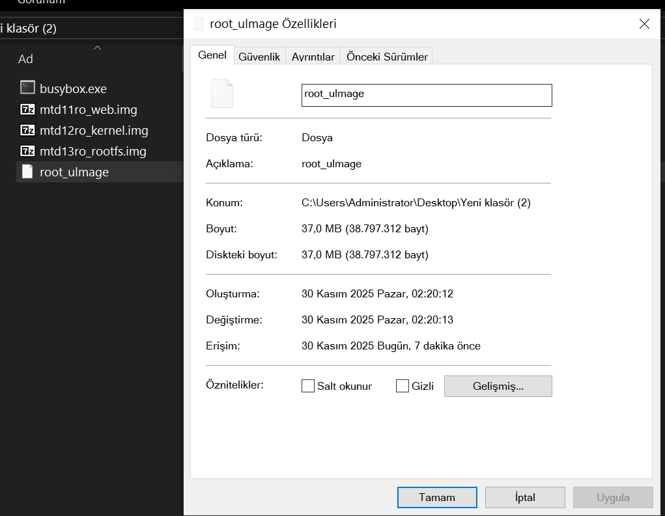The height and width of the screenshot is (516, 665).
Task: Switch to the Güvenlik tab
Action: tap(259, 57)
